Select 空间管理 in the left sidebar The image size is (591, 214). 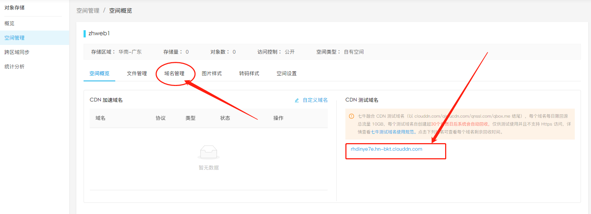click(x=14, y=38)
